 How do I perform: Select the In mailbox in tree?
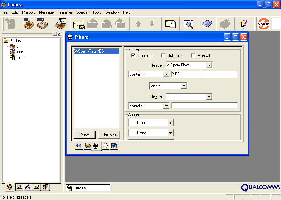(19, 46)
